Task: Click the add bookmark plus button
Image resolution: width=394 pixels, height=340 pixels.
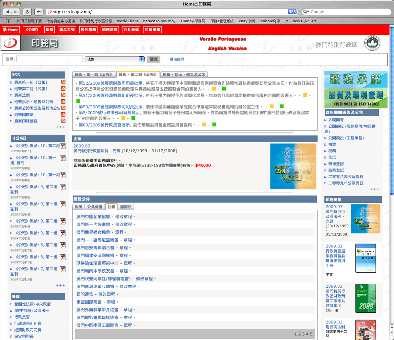Action: tap(39, 12)
